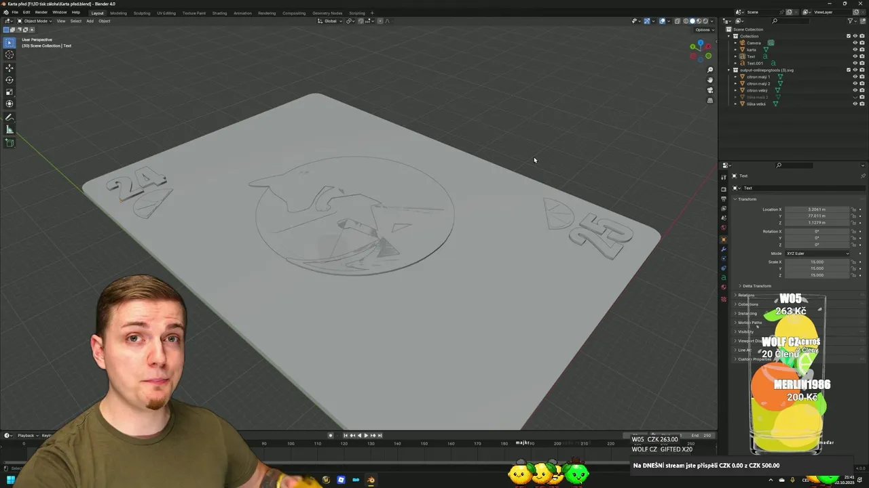Hide the Text.001 object in outliner
Screen dimensions: 869x488
[855, 63]
